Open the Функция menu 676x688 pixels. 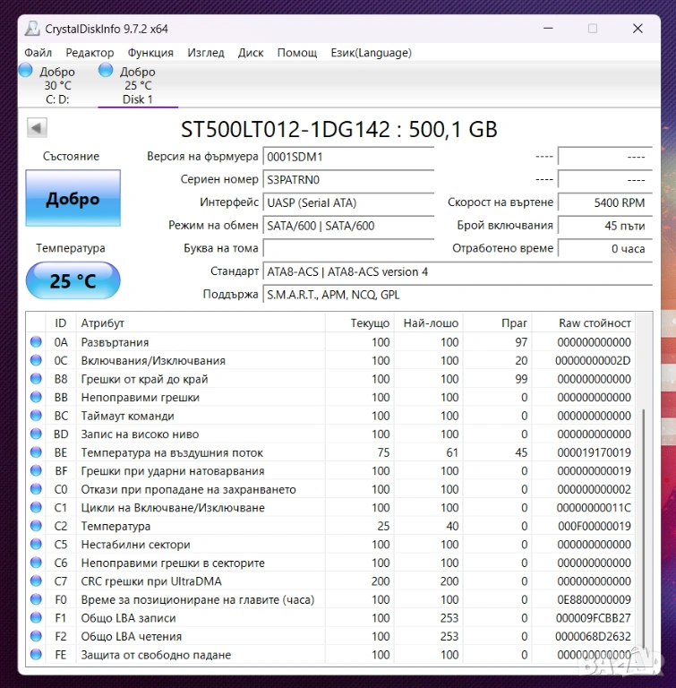coord(150,53)
